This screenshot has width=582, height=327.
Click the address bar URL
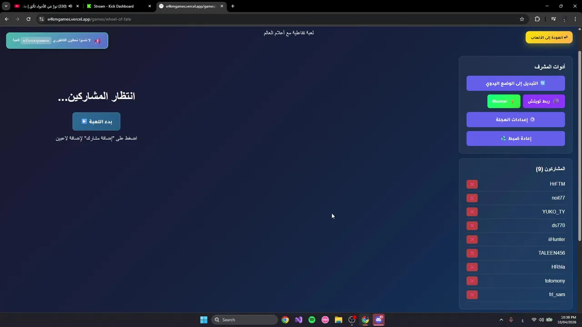click(89, 19)
